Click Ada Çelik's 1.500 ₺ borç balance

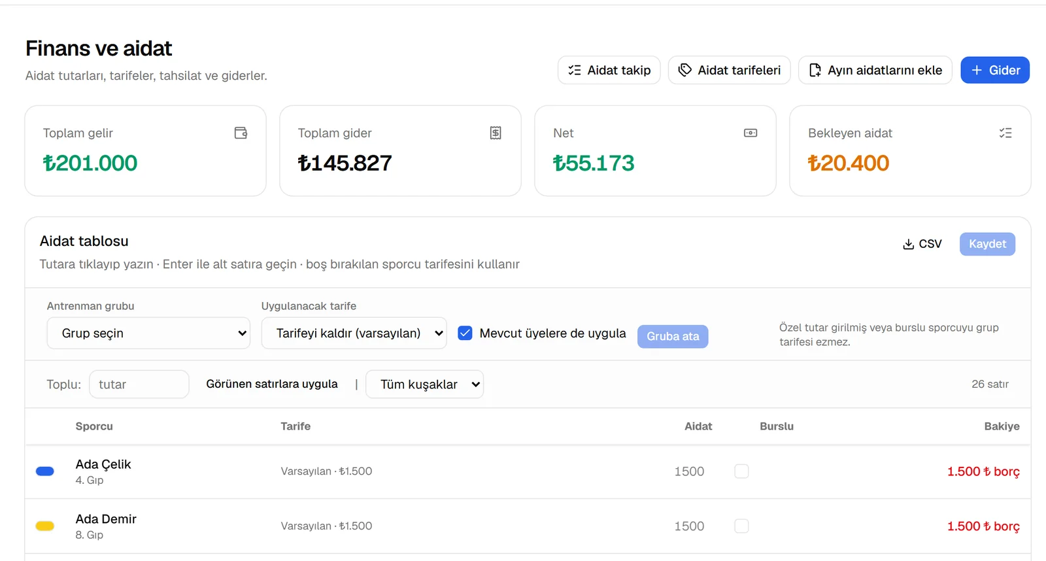coord(983,471)
